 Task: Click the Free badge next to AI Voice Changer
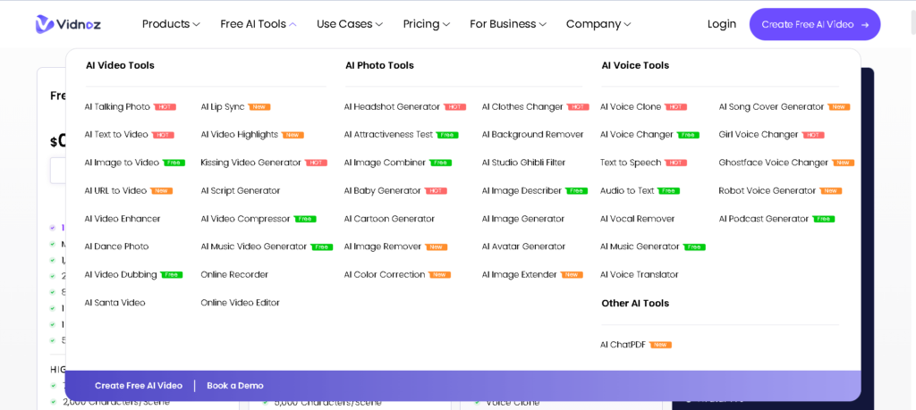(x=688, y=135)
